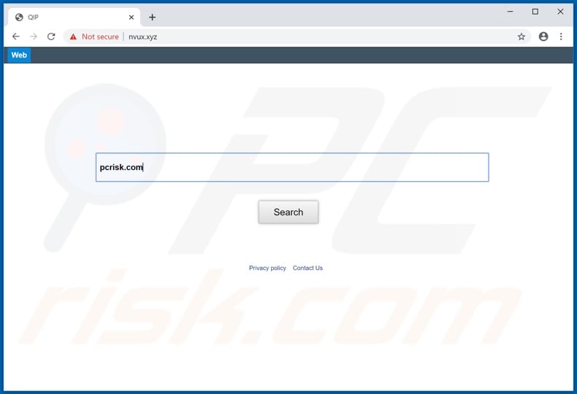This screenshot has height=394, width=577.
Task: Open a new tab with the plus button
Action: pyautogui.click(x=152, y=18)
